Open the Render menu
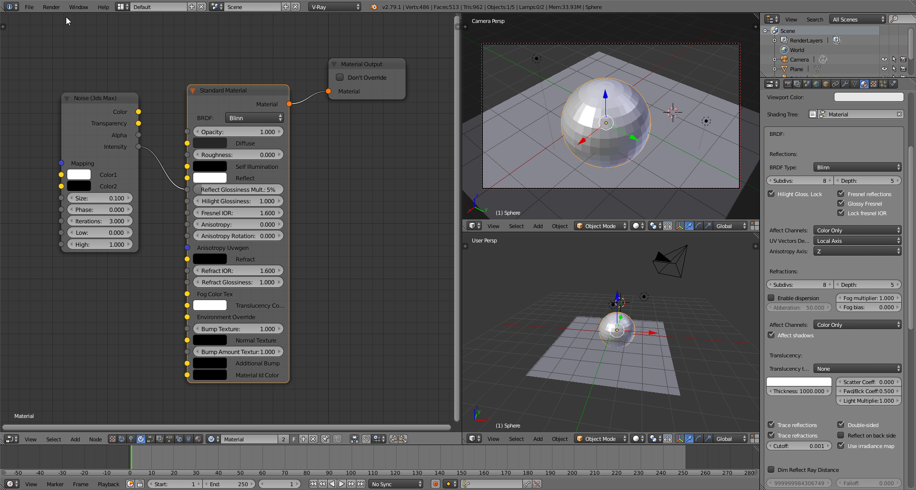Viewport: 916px width, 490px height. click(51, 7)
